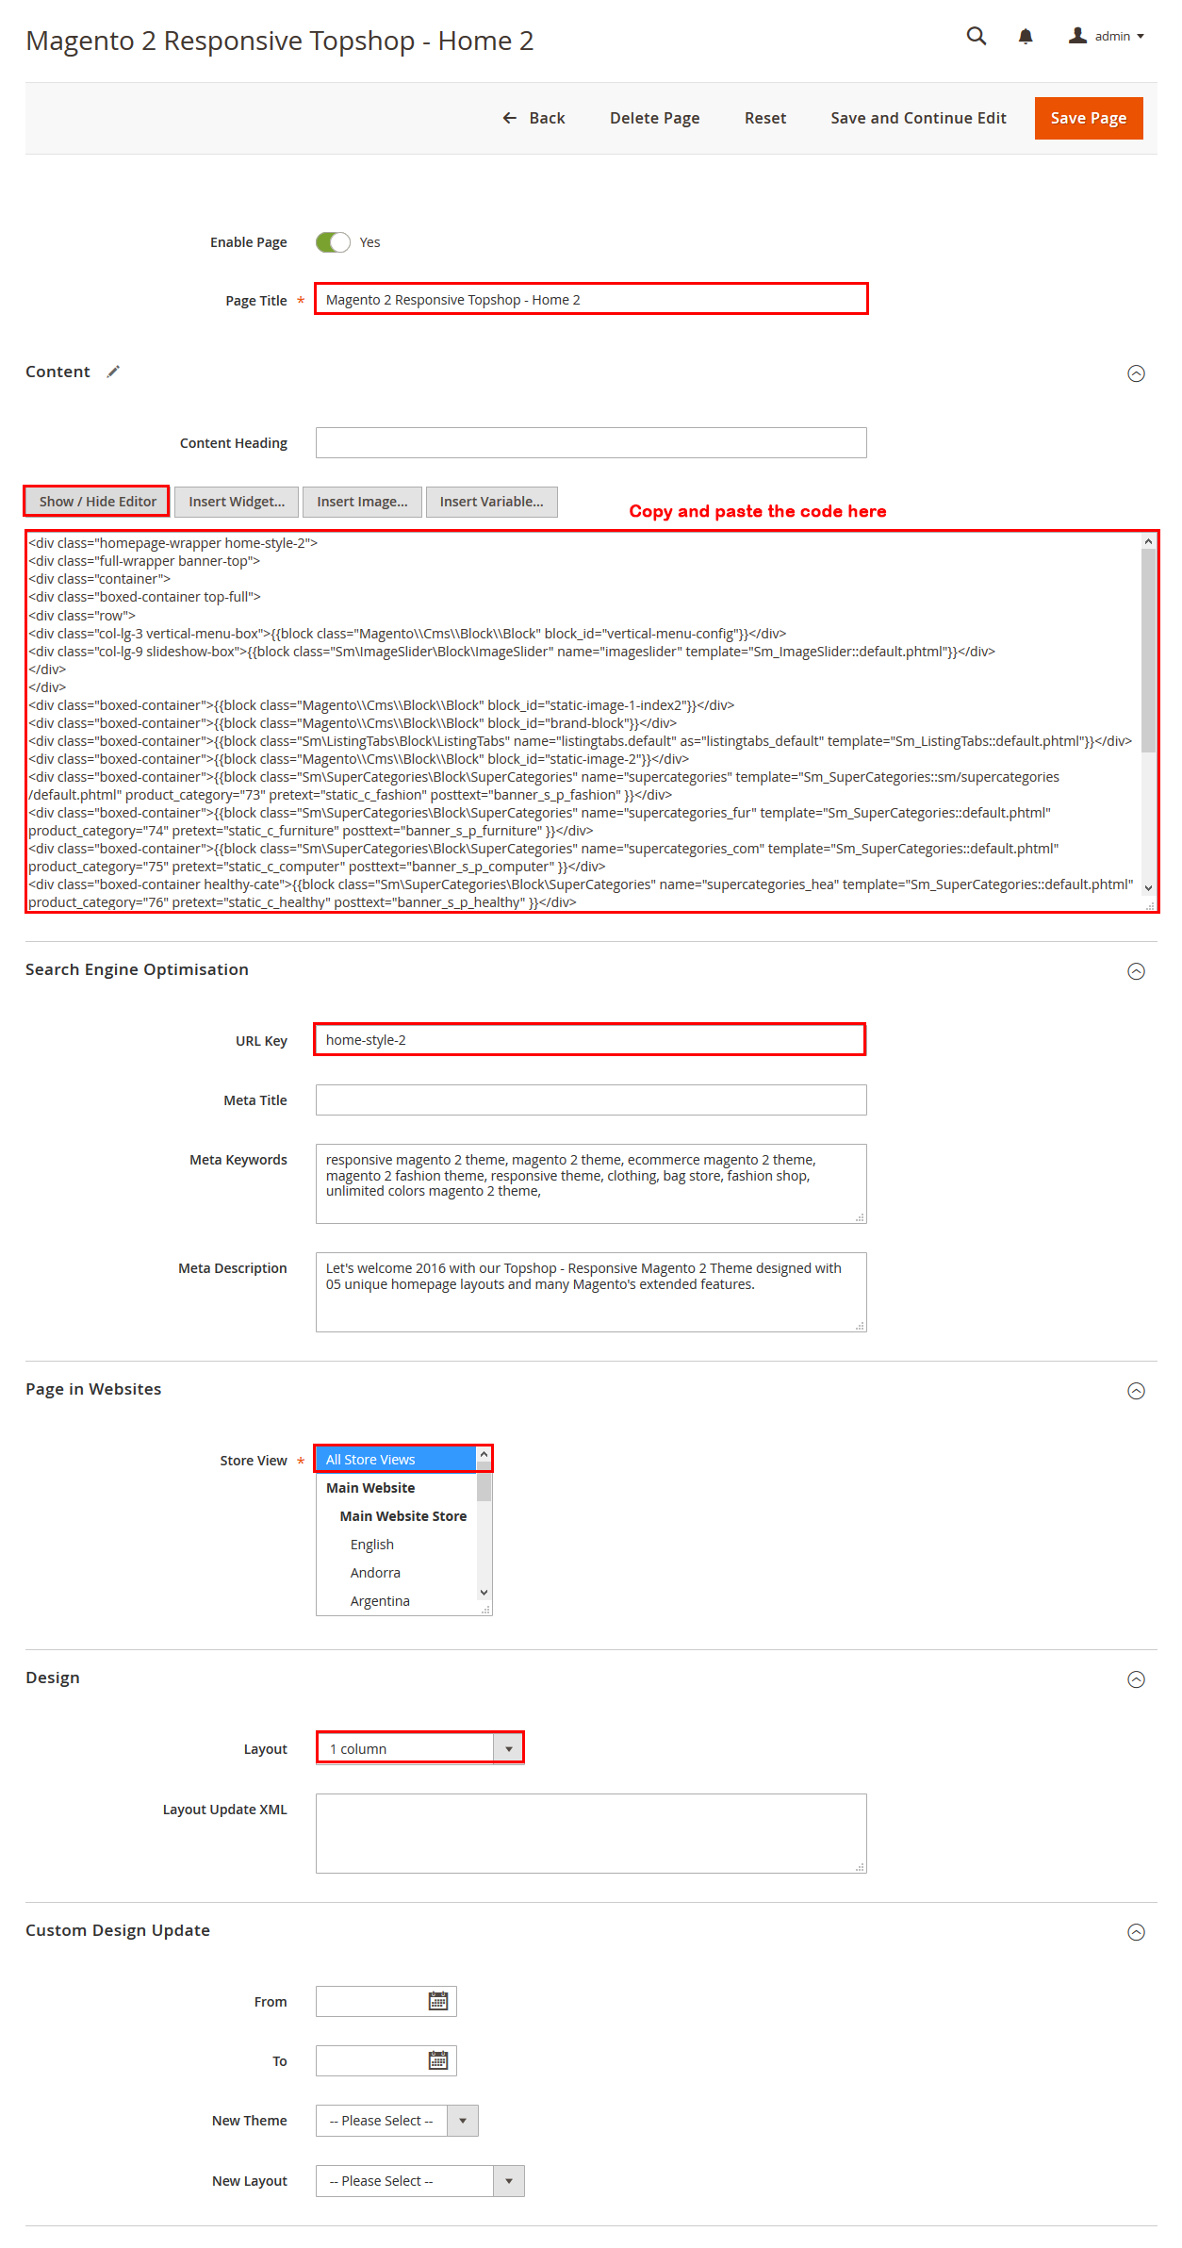Click the Save Page button
The image size is (1182, 2248).
click(x=1089, y=118)
